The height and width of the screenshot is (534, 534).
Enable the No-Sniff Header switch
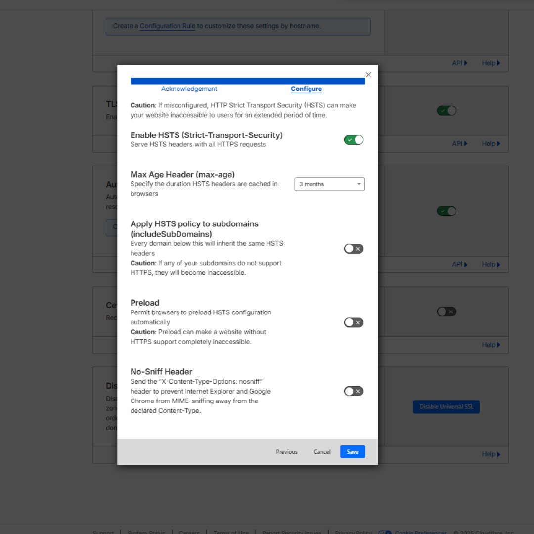(x=354, y=392)
